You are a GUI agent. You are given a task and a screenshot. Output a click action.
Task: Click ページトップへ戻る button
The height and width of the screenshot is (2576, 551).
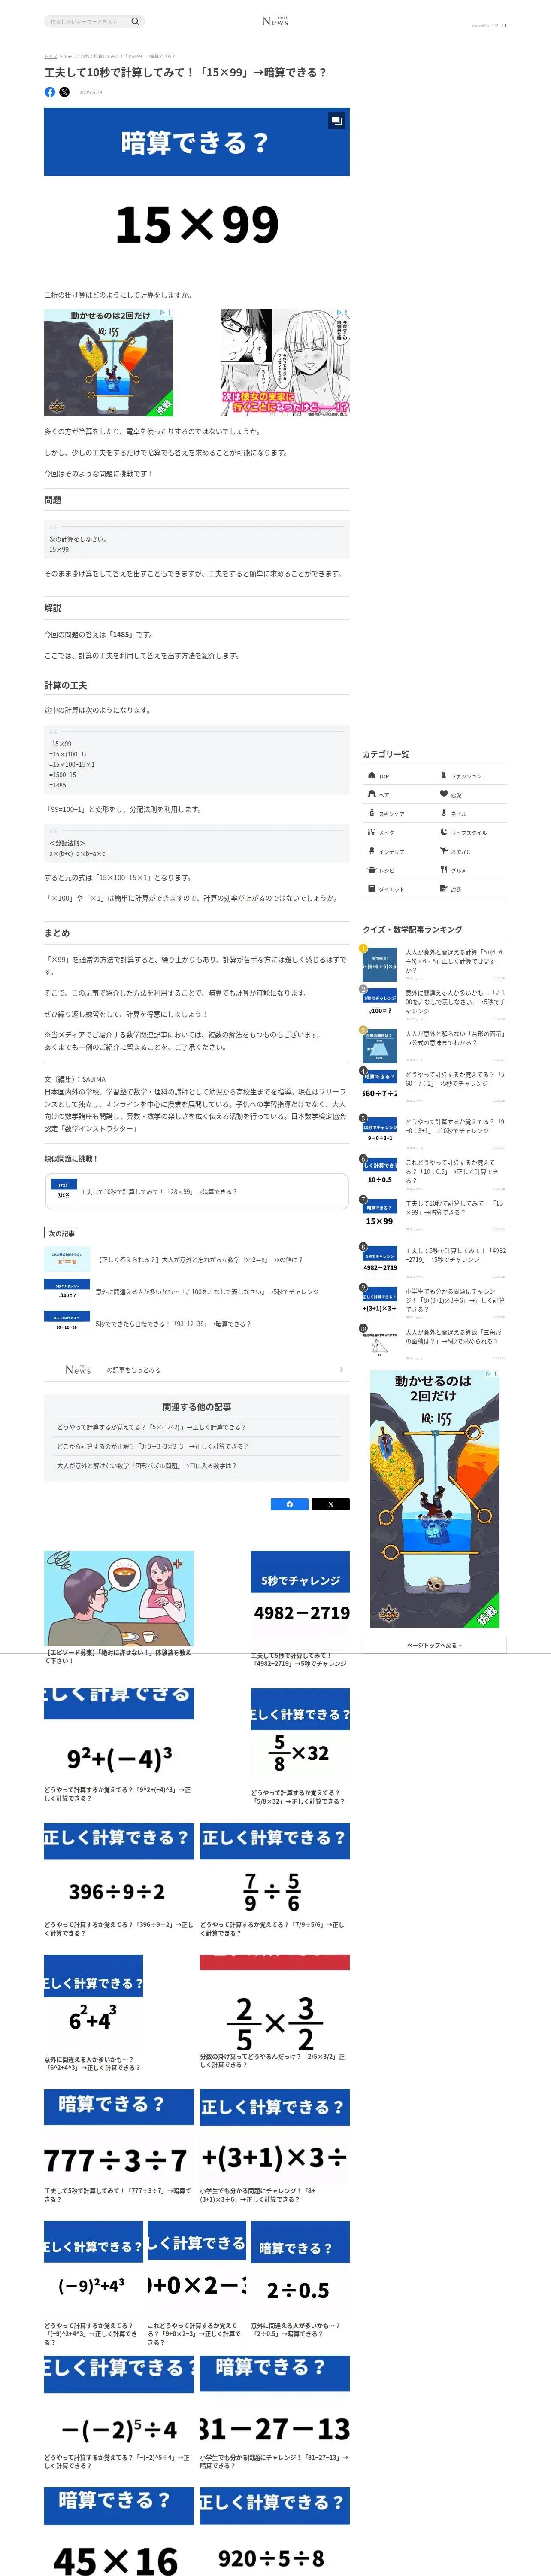(x=434, y=1645)
